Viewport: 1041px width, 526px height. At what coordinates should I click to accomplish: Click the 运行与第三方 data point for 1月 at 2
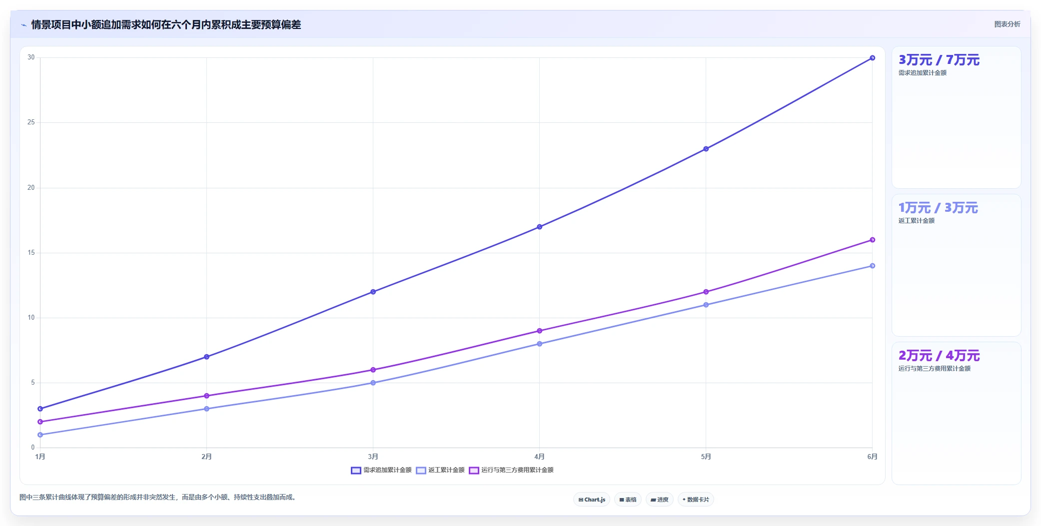tap(40, 422)
